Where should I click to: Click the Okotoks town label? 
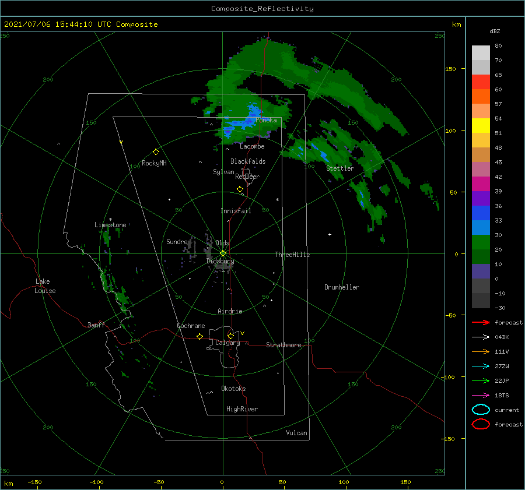[x=233, y=388]
